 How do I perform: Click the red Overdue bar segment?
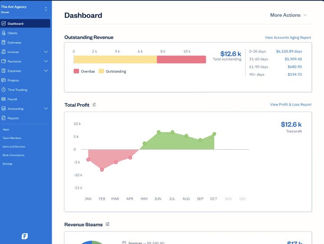point(181,59)
